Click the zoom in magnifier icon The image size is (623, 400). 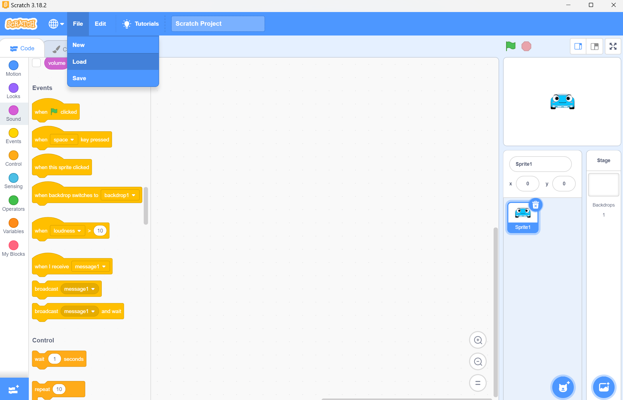[478, 340]
